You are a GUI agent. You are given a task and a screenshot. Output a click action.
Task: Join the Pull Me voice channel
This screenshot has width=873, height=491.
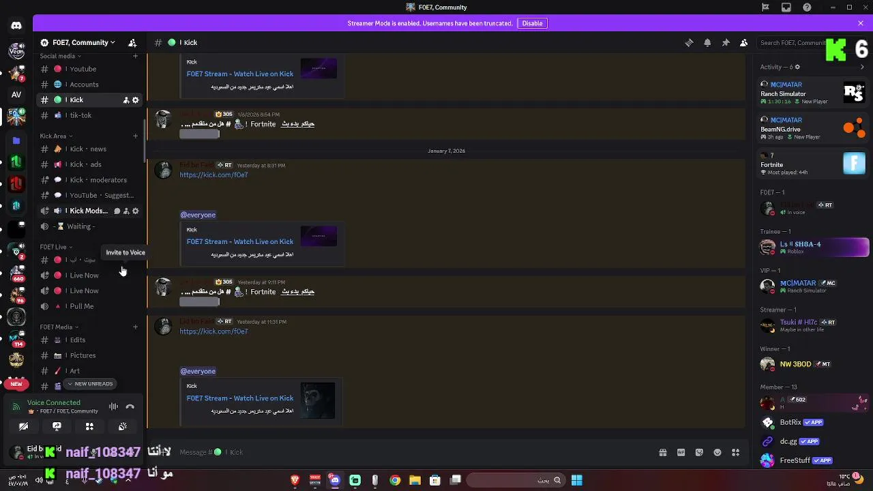click(x=89, y=306)
